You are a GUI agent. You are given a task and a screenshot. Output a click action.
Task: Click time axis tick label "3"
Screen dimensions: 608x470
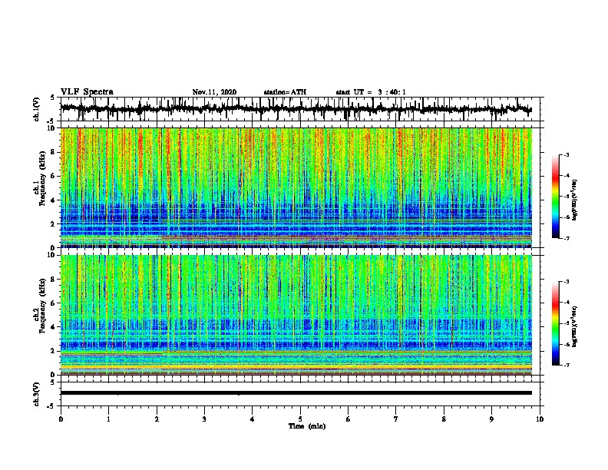point(204,419)
